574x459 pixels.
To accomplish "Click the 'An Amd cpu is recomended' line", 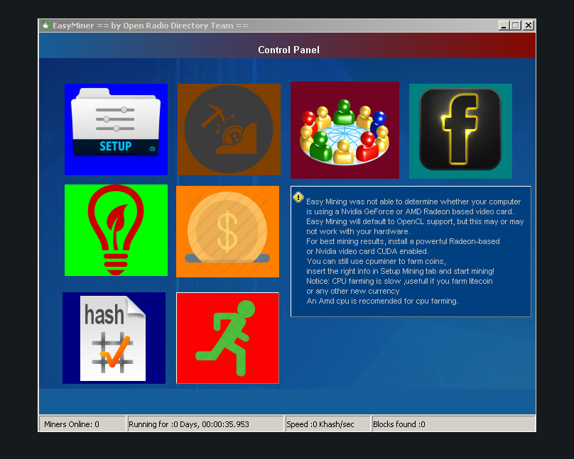I will (x=382, y=301).
